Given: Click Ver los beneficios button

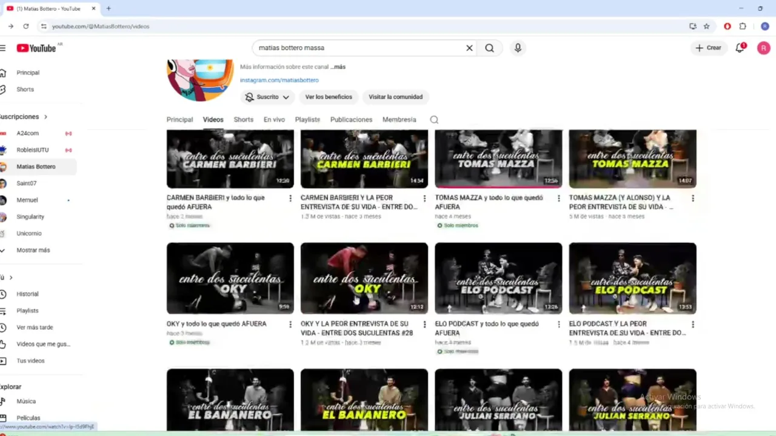Looking at the screenshot, I should coord(329,97).
